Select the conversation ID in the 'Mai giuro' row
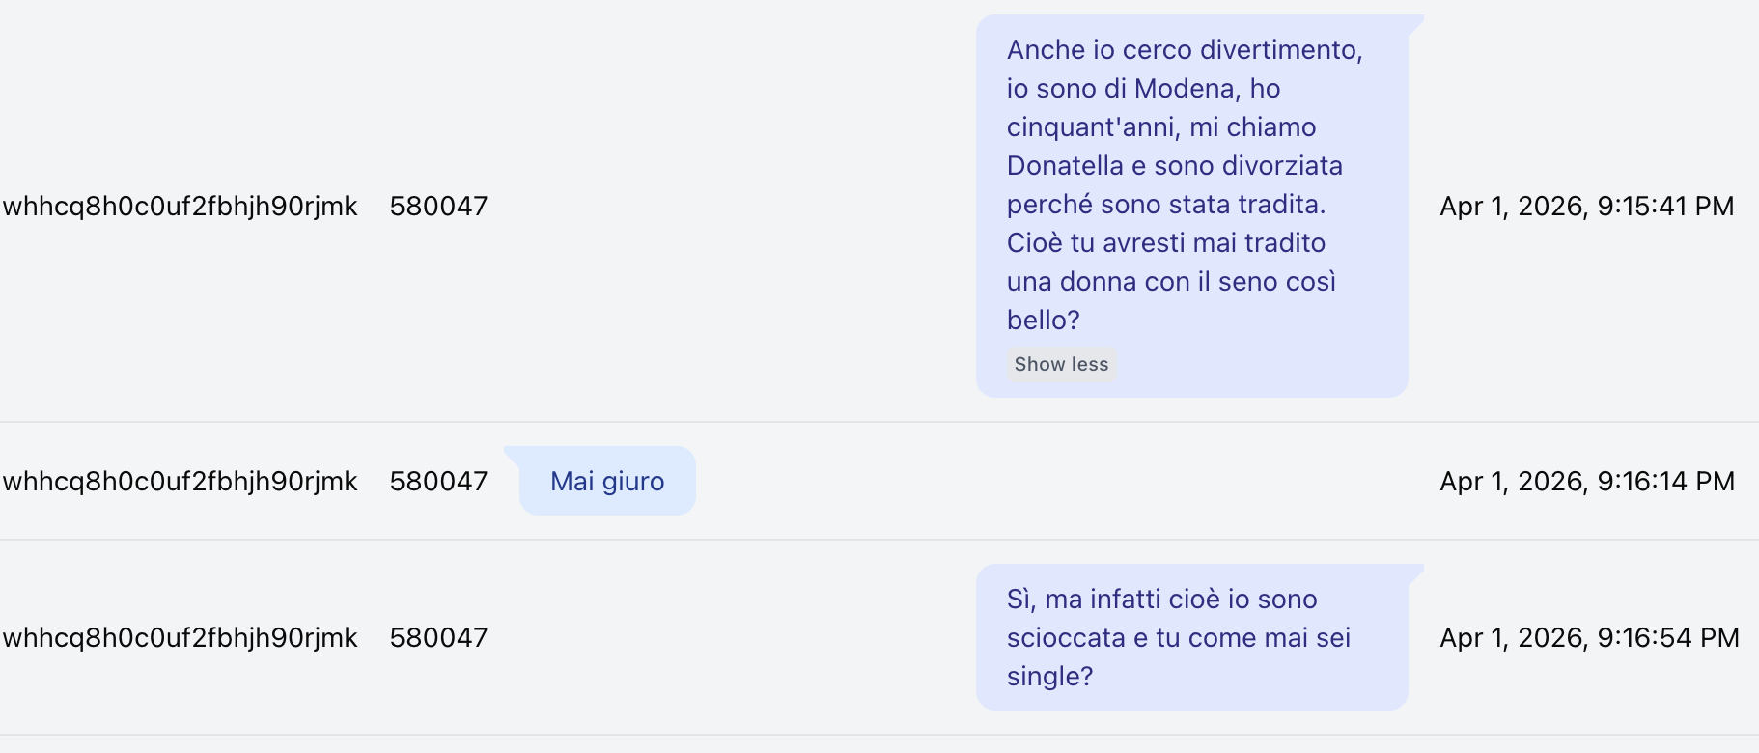The height and width of the screenshot is (753, 1759). (x=181, y=481)
